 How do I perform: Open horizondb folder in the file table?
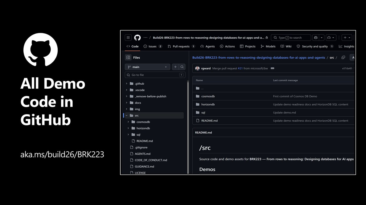208,104
